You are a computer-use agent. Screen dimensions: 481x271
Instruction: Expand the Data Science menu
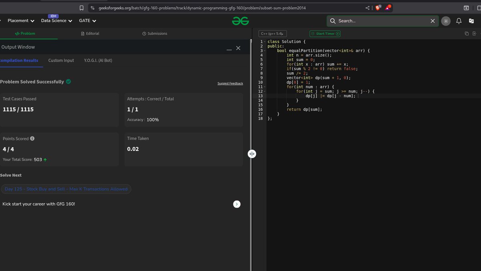pyautogui.click(x=57, y=20)
